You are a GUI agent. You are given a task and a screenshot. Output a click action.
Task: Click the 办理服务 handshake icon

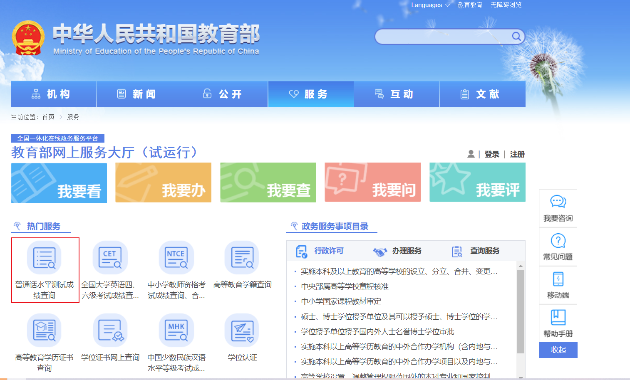380,252
